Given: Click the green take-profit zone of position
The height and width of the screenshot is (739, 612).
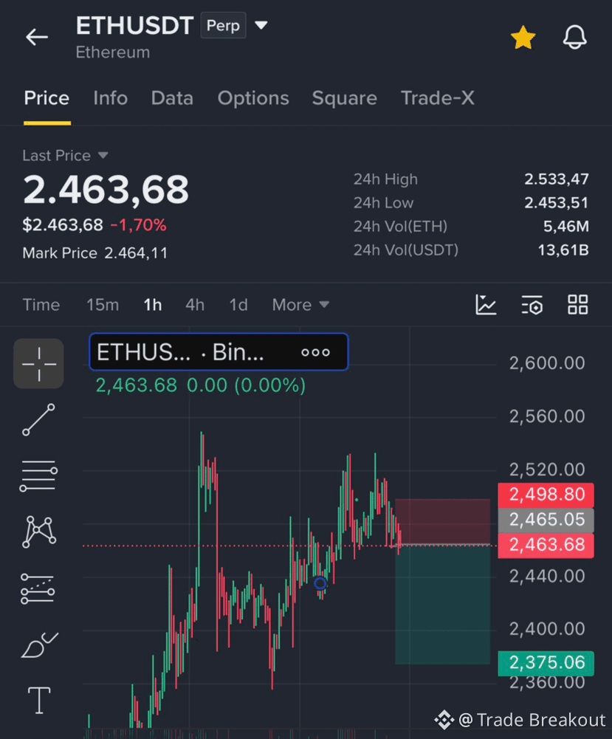Looking at the screenshot, I should [442, 605].
